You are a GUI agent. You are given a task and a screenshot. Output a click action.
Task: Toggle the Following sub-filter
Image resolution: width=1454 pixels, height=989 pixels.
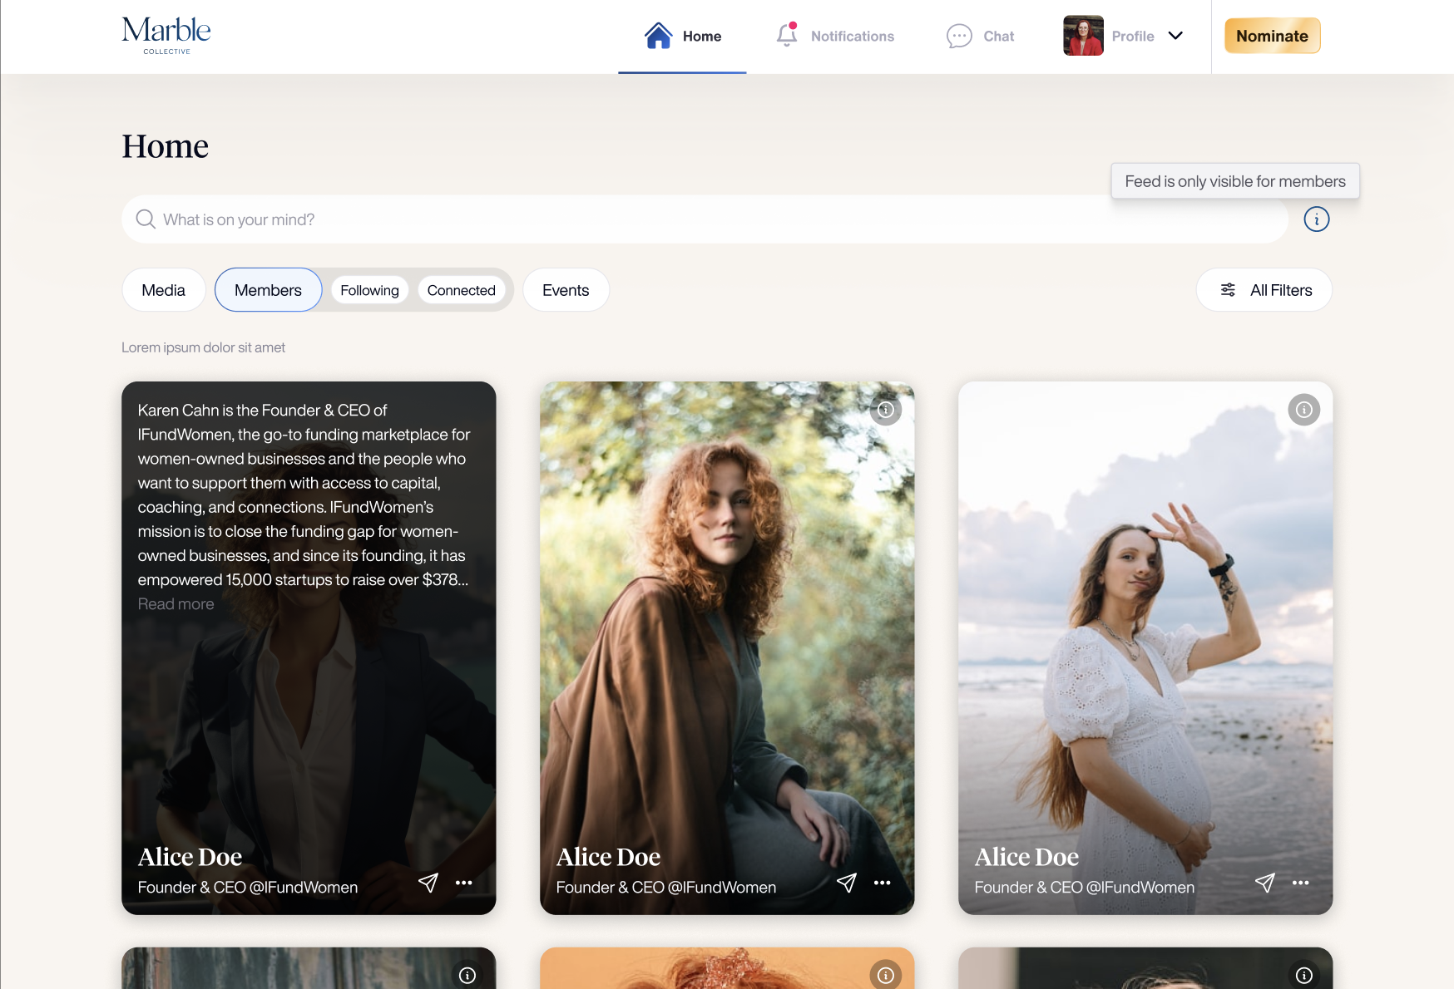click(x=369, y=290)
